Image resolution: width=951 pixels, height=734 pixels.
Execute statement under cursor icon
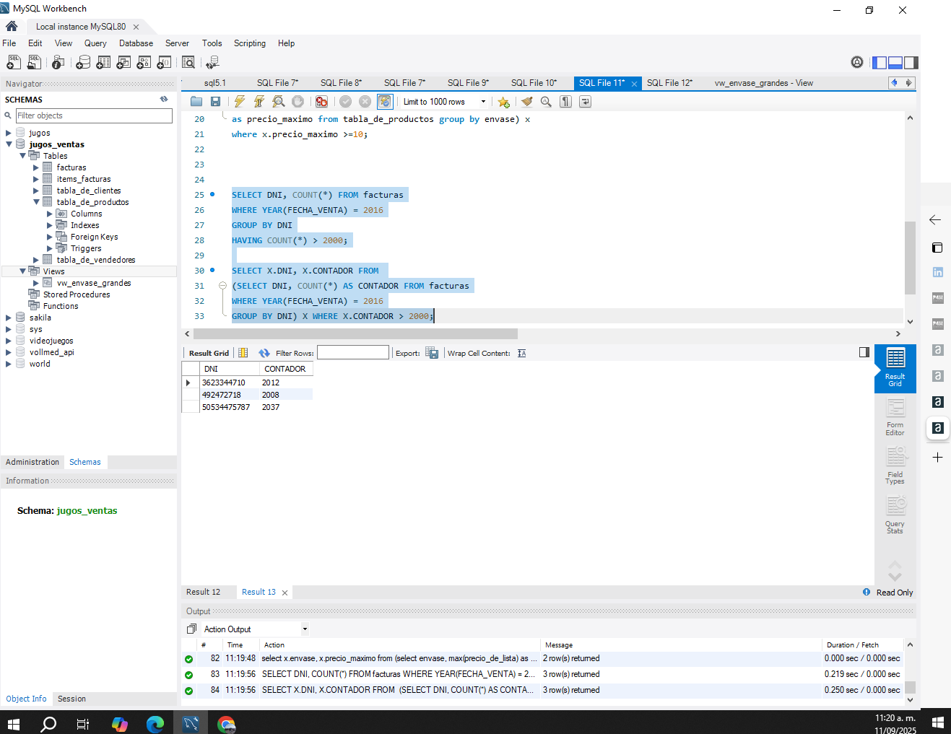point(259,102)
